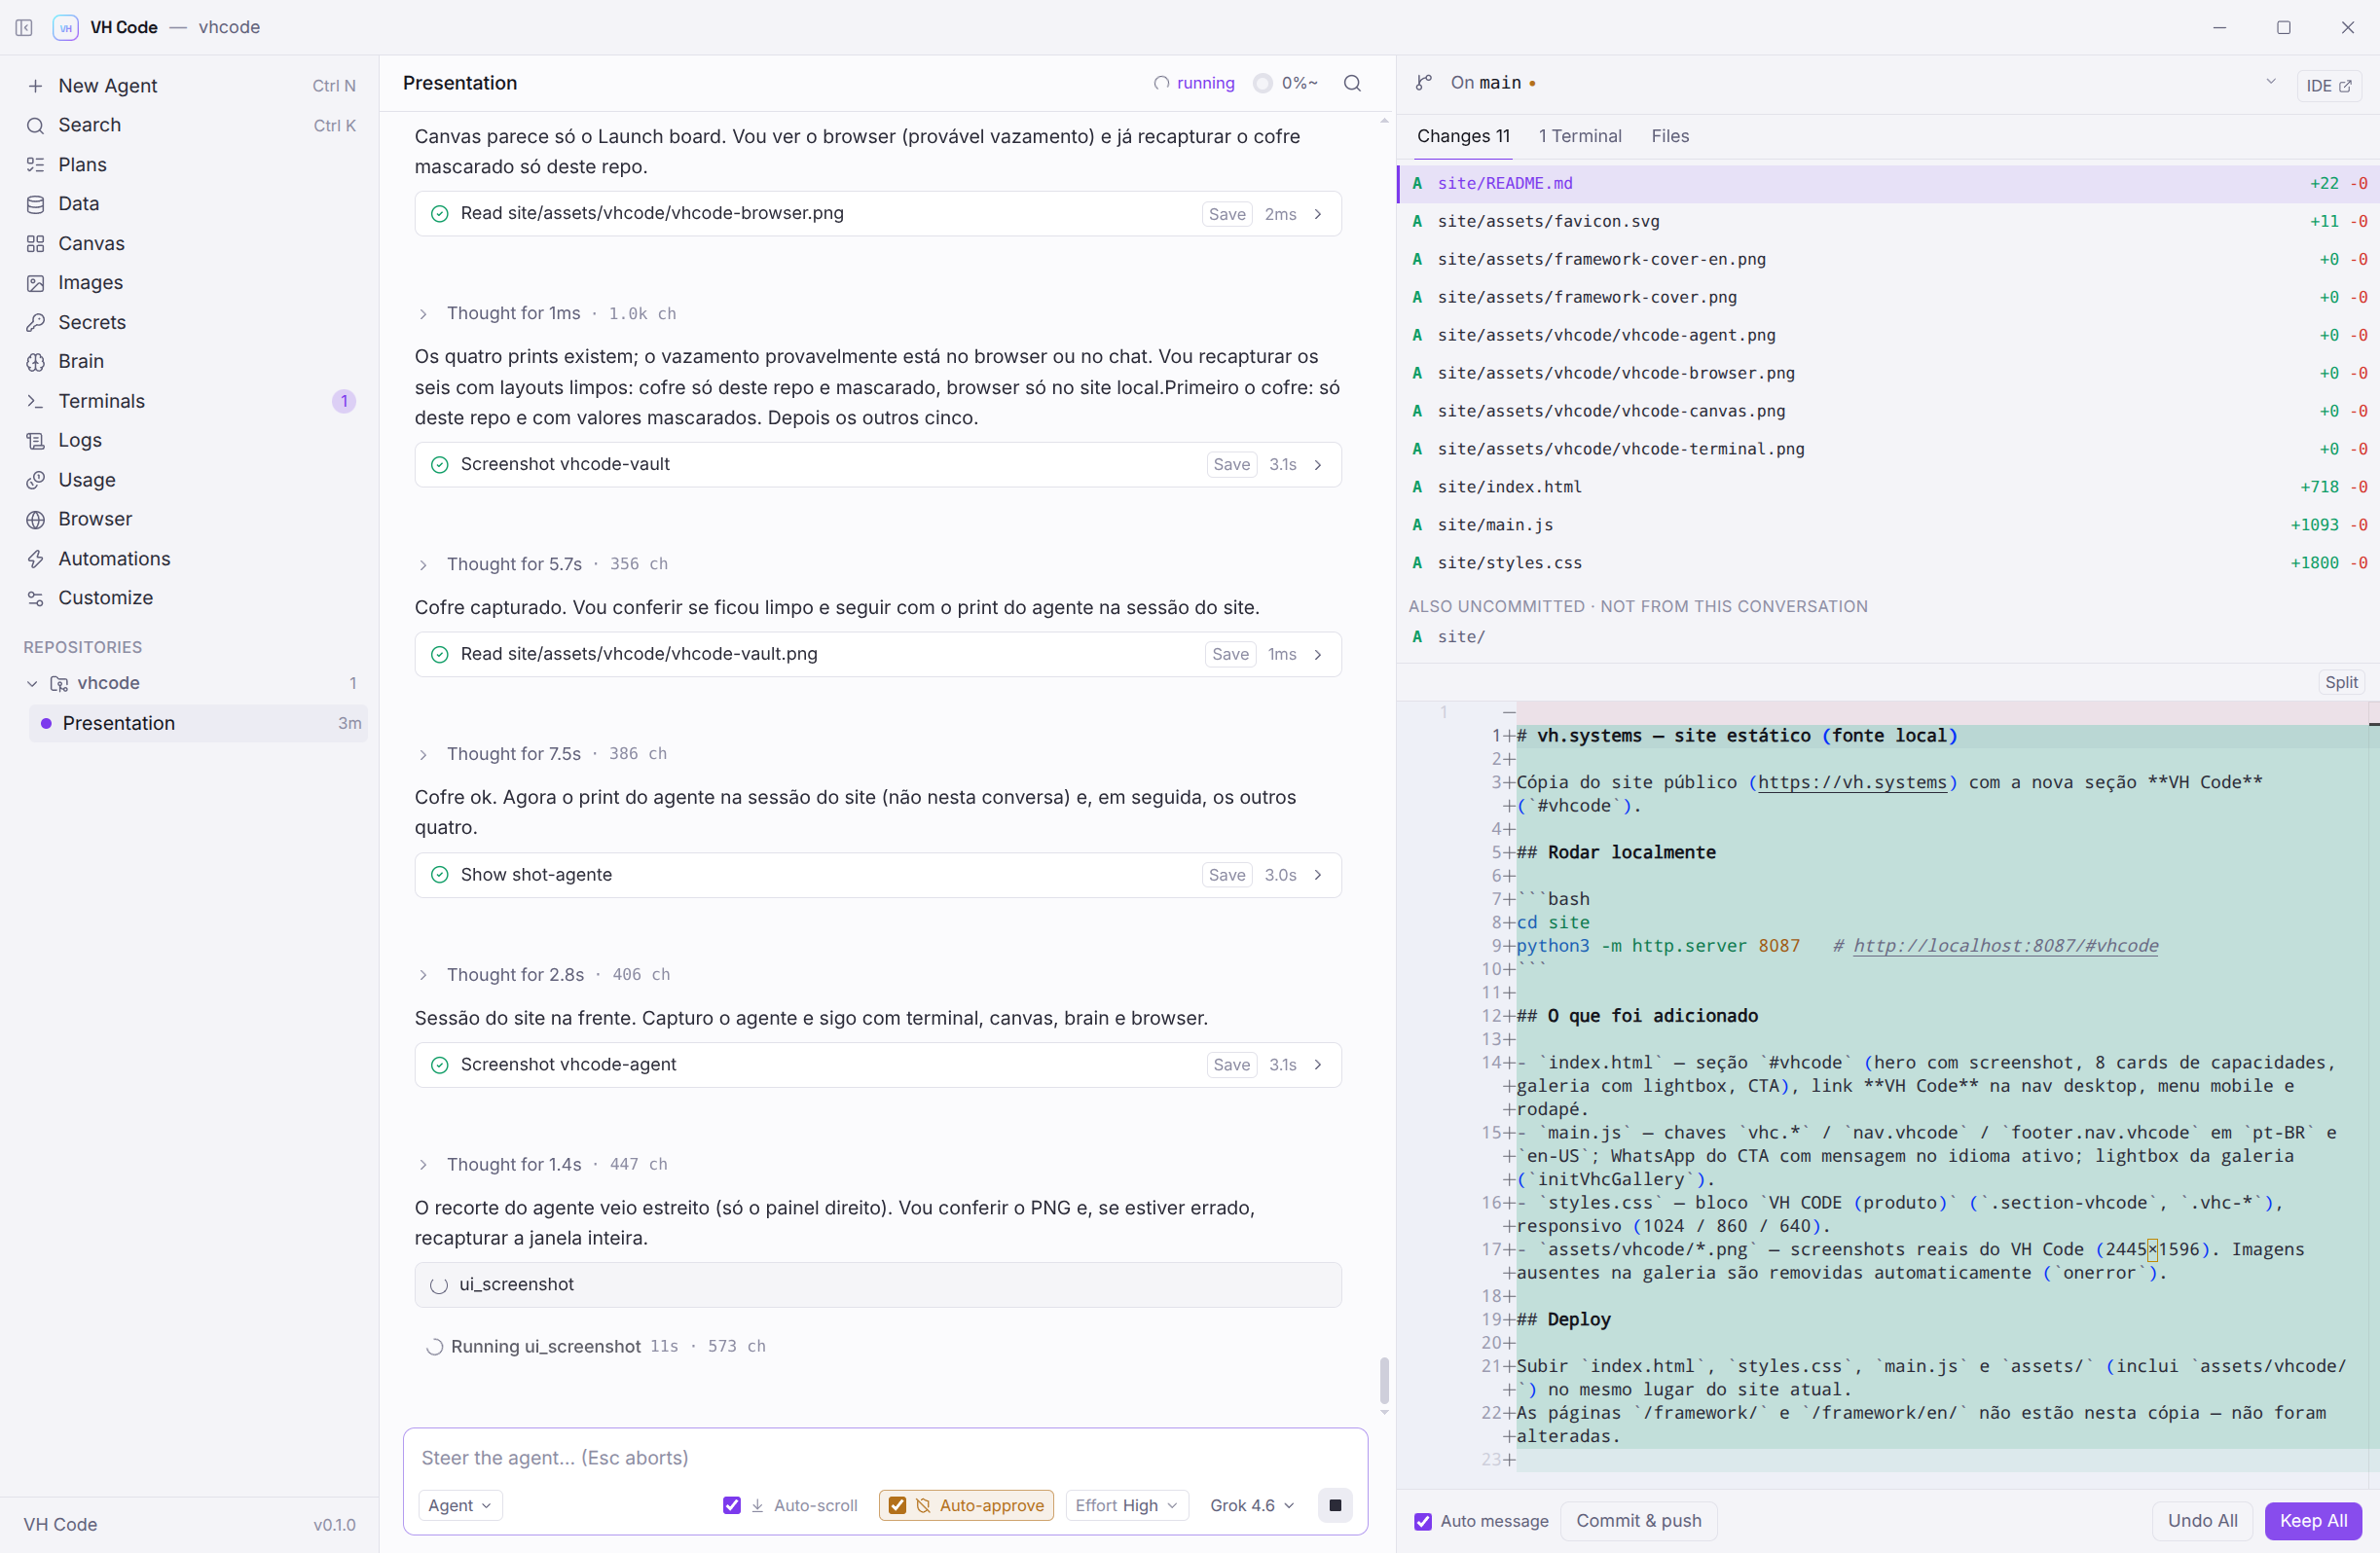Save the Read vhcode-vault.png step
The height and width of the screenshot is (1553, 2380).
(1230, 655)
